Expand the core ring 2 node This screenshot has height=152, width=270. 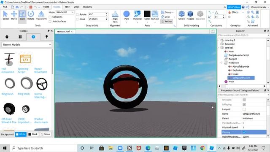(x=218, y=40)
